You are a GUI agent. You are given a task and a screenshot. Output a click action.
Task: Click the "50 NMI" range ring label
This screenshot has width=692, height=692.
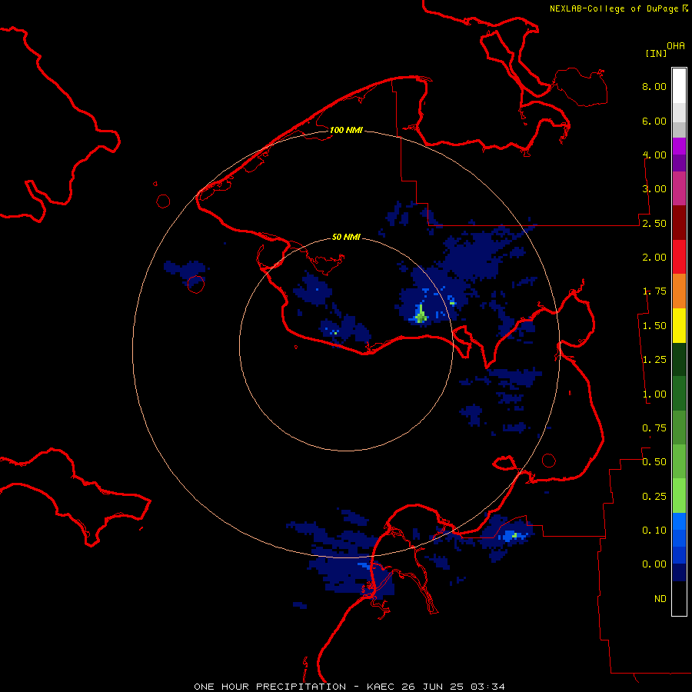(x=346, y=238)
